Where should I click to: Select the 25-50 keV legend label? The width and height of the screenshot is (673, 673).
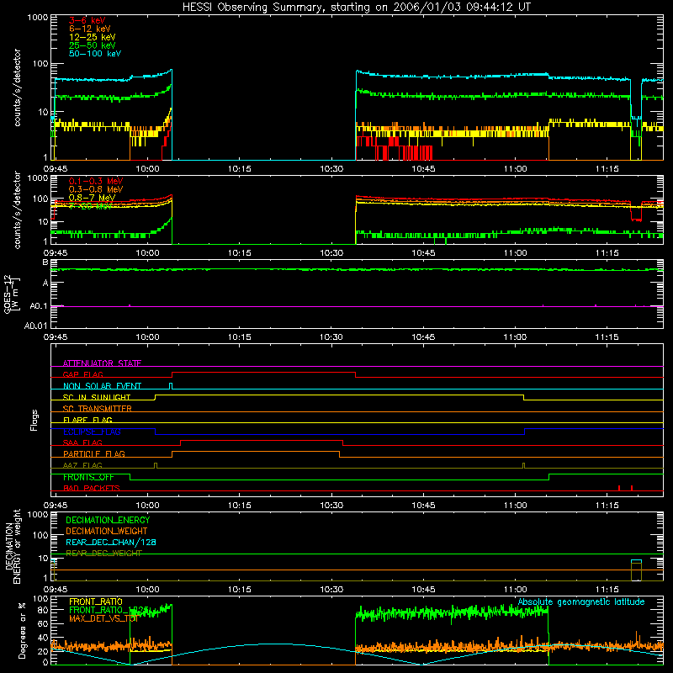(93, 45)
